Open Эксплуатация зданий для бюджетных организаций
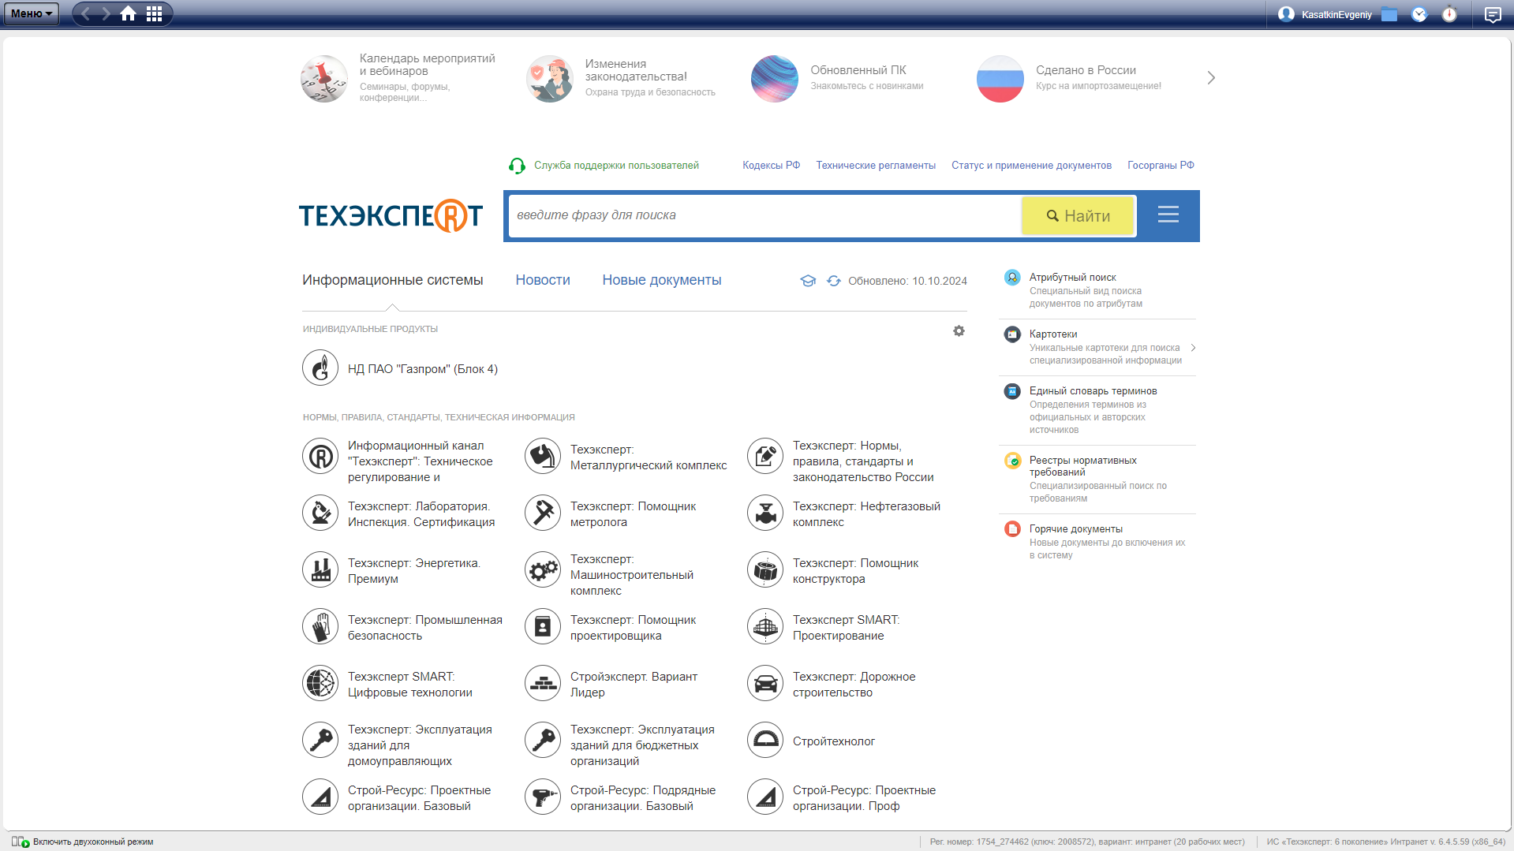The height and width of the screenshot is (851, 1514). coord(621,745)
